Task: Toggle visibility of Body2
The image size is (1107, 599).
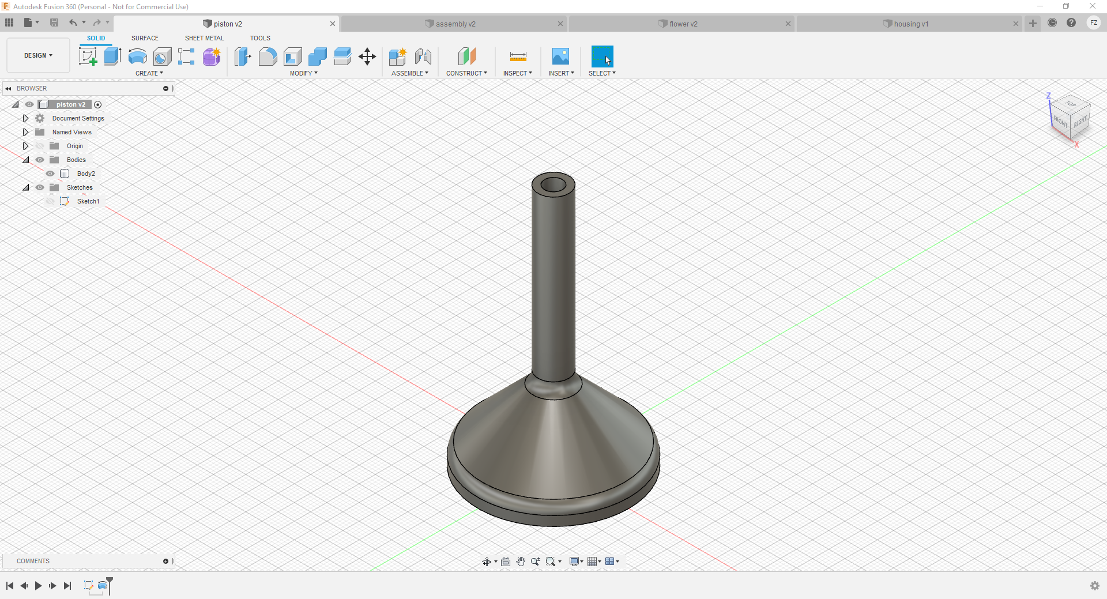Action: [50, 174]
